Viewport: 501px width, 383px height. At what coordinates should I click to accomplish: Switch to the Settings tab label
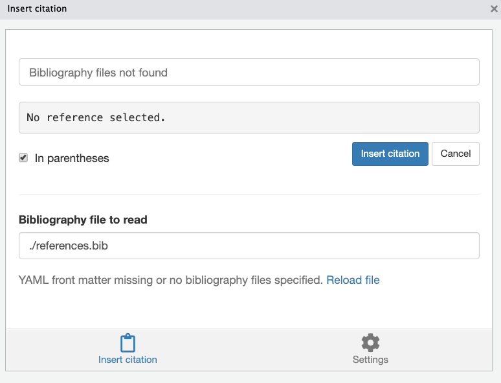click(x=370, y=360)
